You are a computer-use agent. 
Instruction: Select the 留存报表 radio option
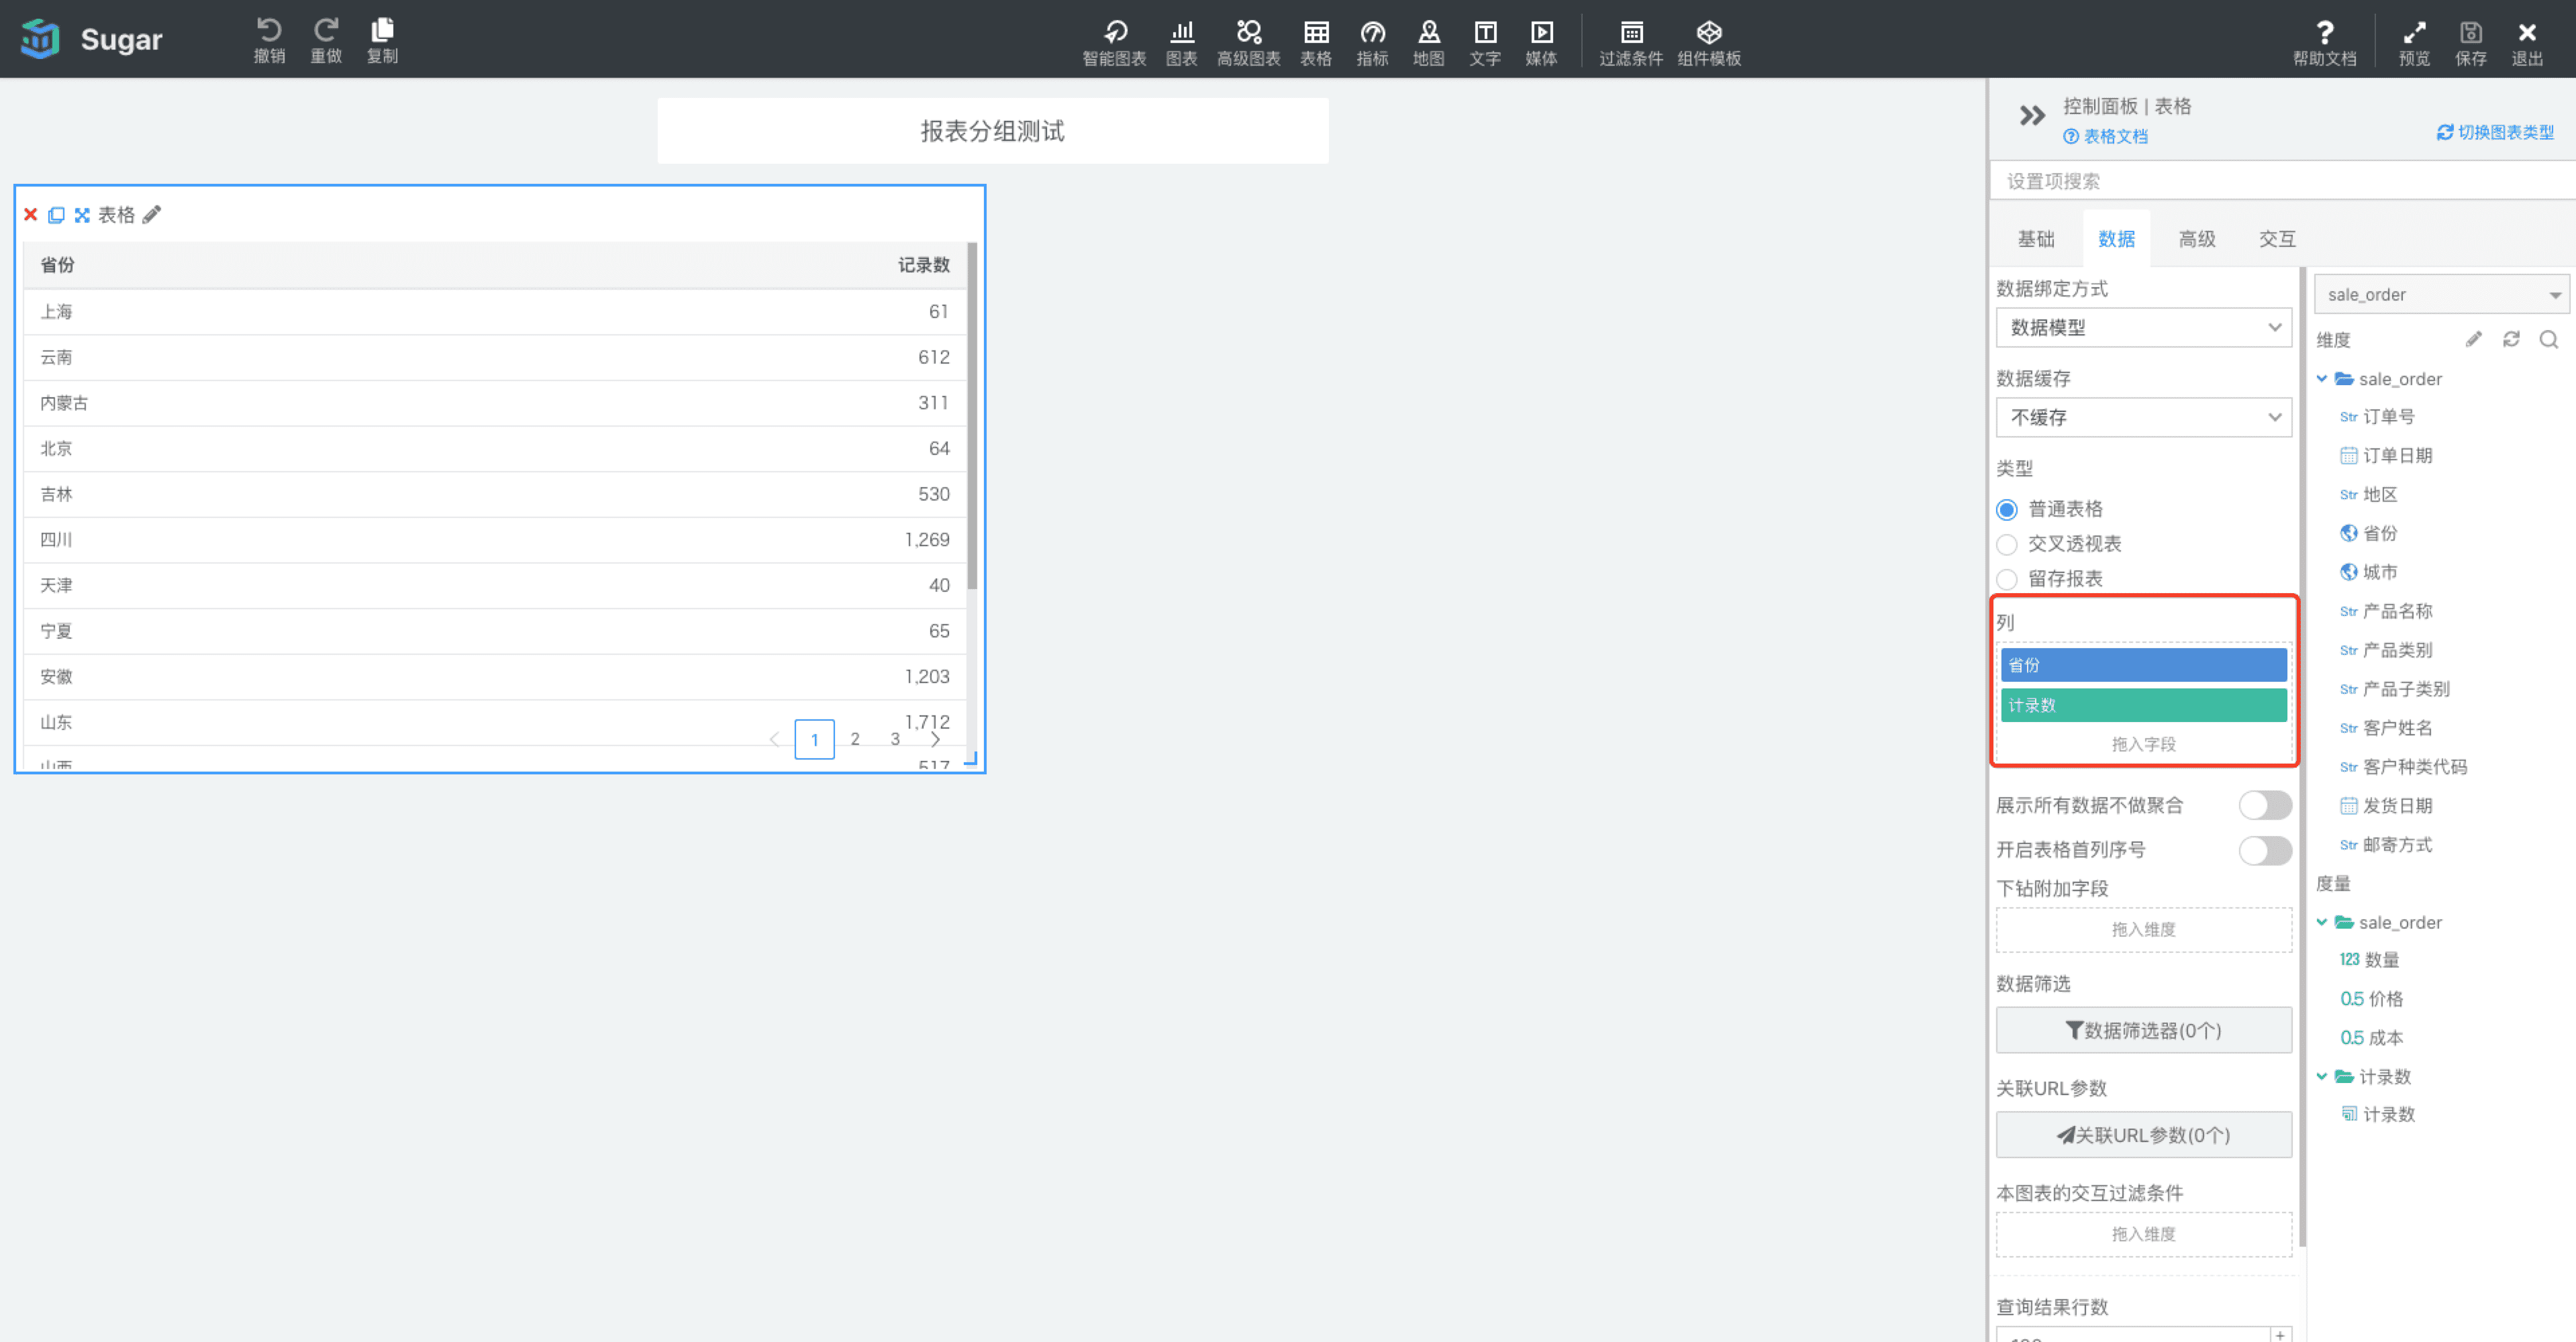[x=2006, y=579]
